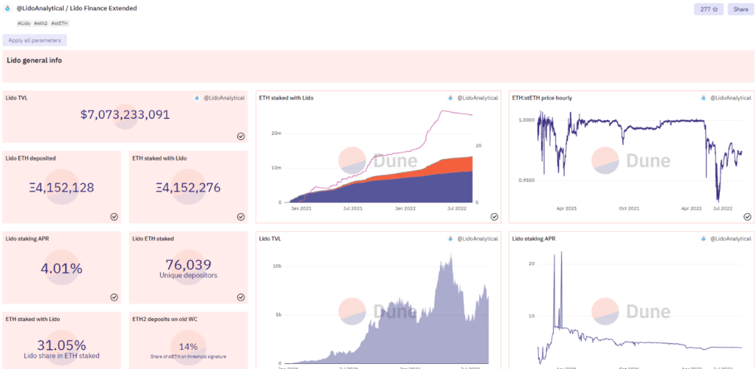The image size is (756, 369).
Task: Click the Jul 2021 label on ETH staked chart
Action: point(353,208)
